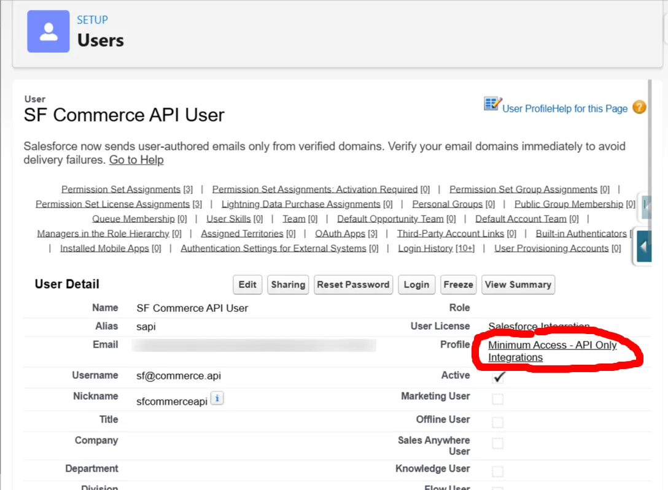Click the Name value SF Commerce API User

pos(192,308)
